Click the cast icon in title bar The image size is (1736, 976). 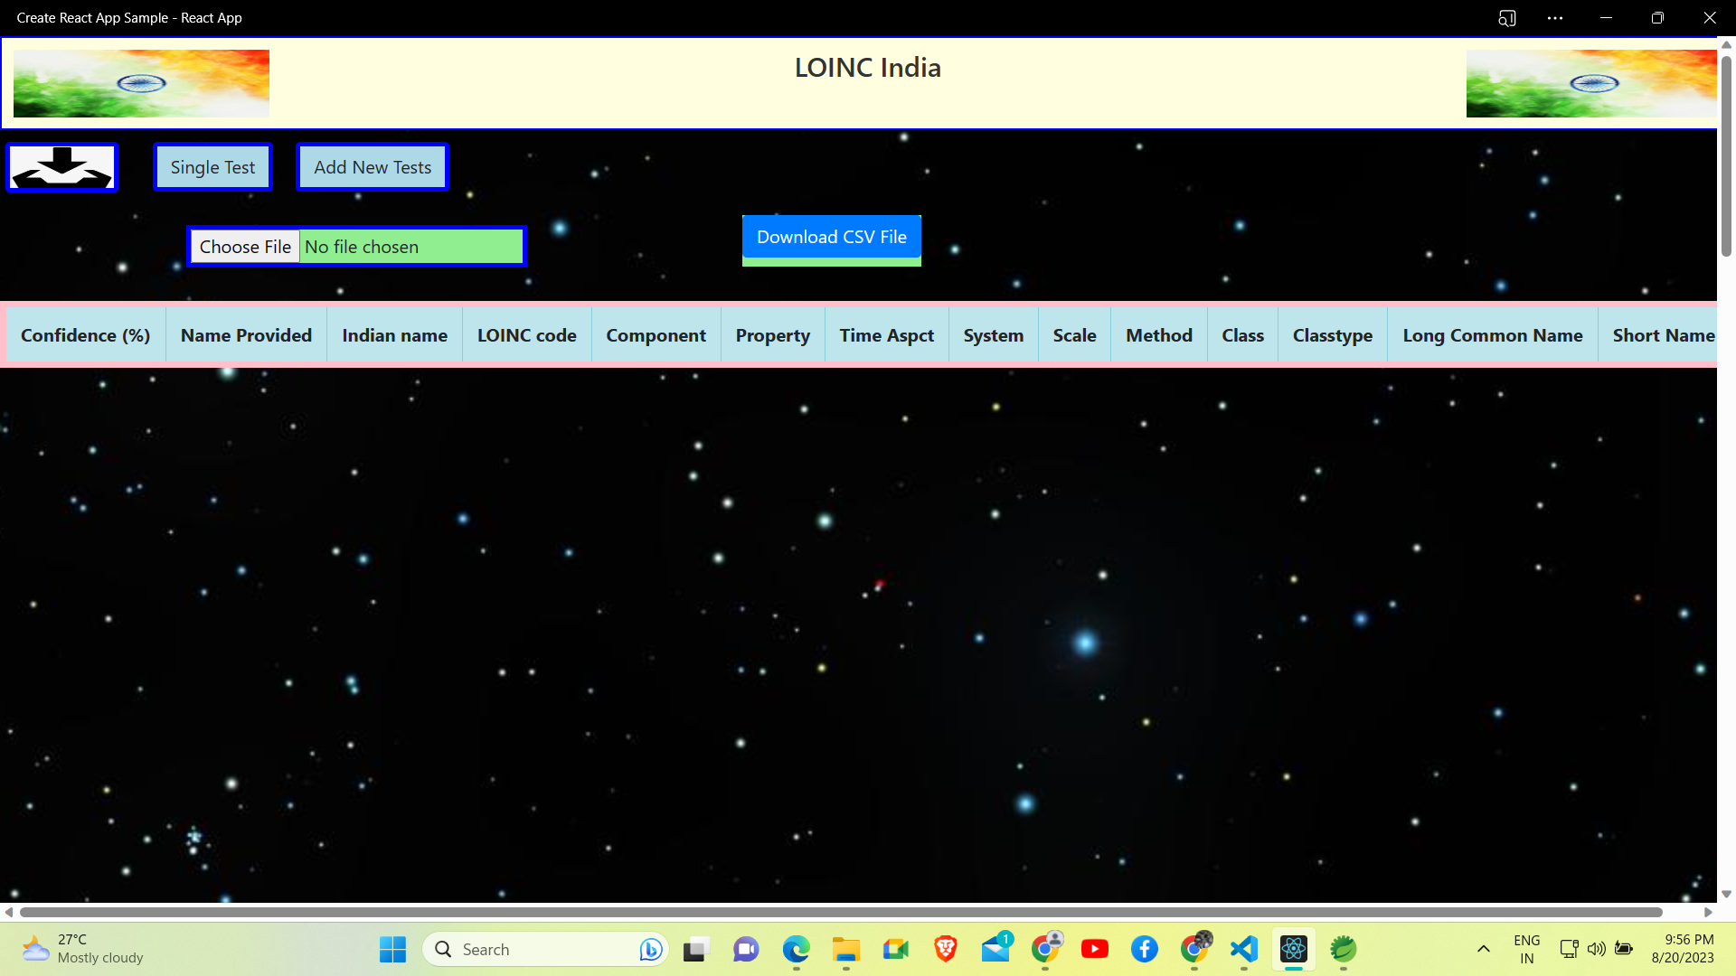click(x=1506, y=18)
